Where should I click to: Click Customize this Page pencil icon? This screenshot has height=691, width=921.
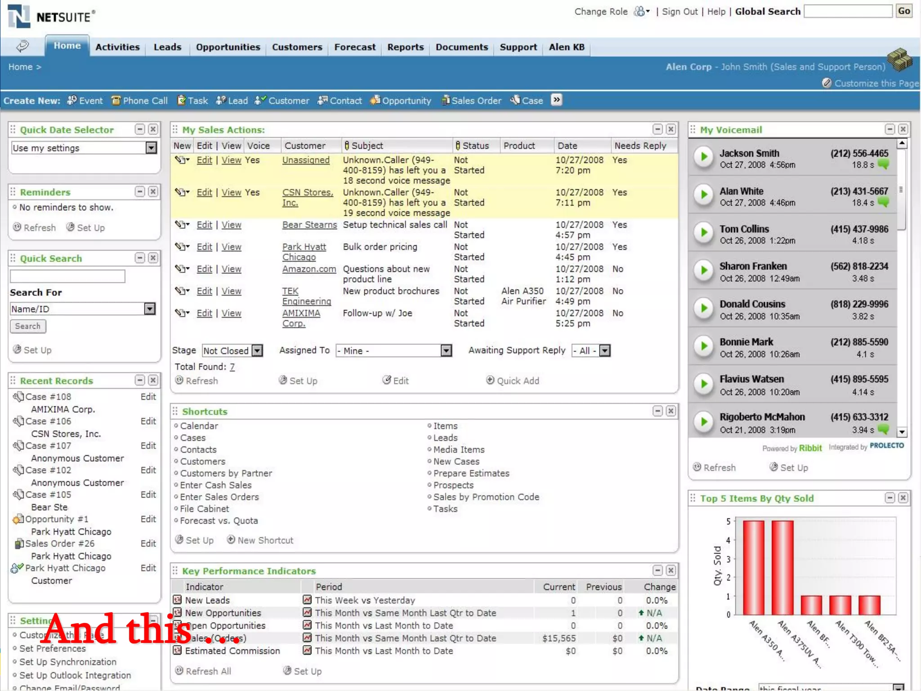tap(827, 83)
